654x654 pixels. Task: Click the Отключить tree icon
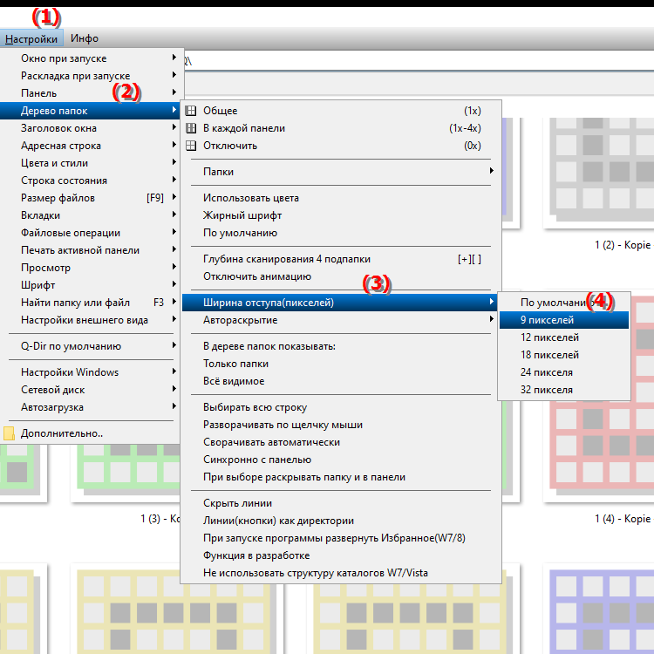tap(191, 146)
